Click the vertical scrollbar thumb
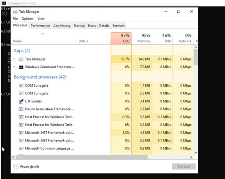The image size is (225, 179). tap(196, 57)
